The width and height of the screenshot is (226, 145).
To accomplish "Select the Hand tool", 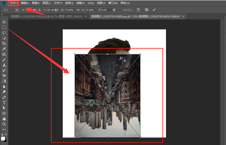I will coord(4,118).
